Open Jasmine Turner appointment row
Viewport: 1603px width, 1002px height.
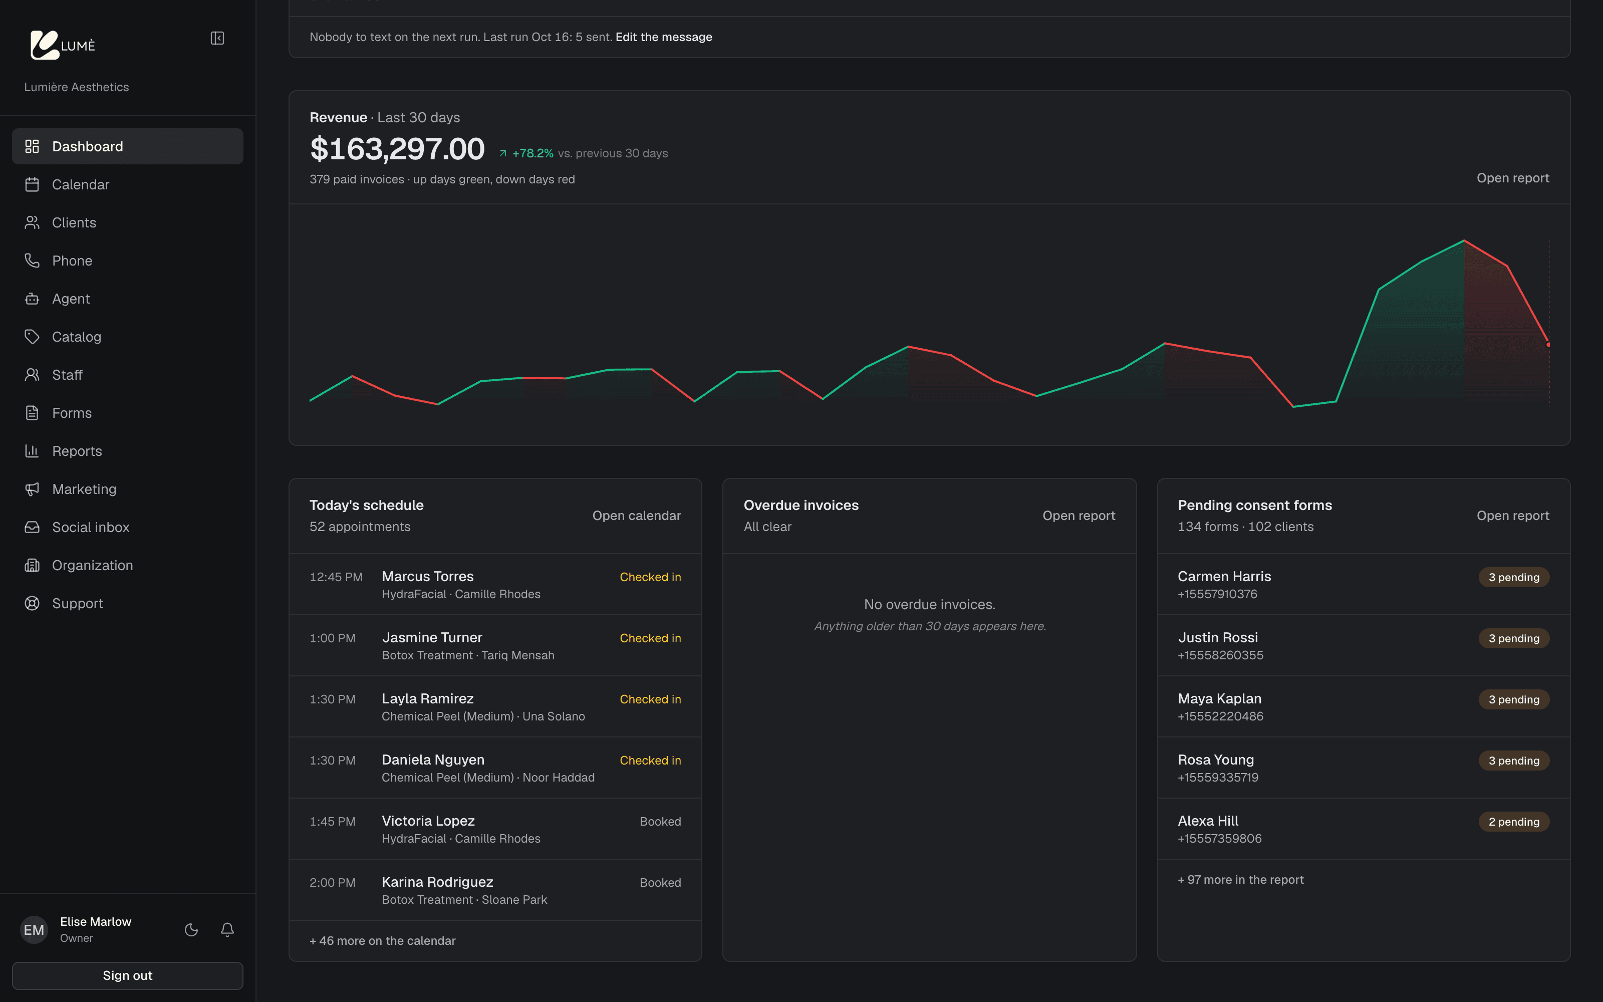click(495, 645)
